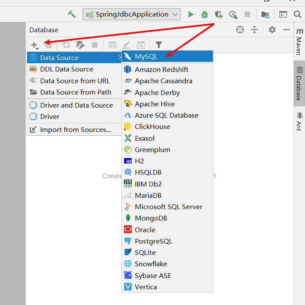The width and height of the screenshot is (305, 305).
Task: Select Sybase ASE
Action: 167,275
